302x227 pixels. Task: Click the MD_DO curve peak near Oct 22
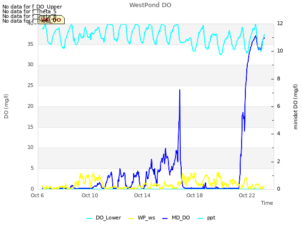[256, 36]
